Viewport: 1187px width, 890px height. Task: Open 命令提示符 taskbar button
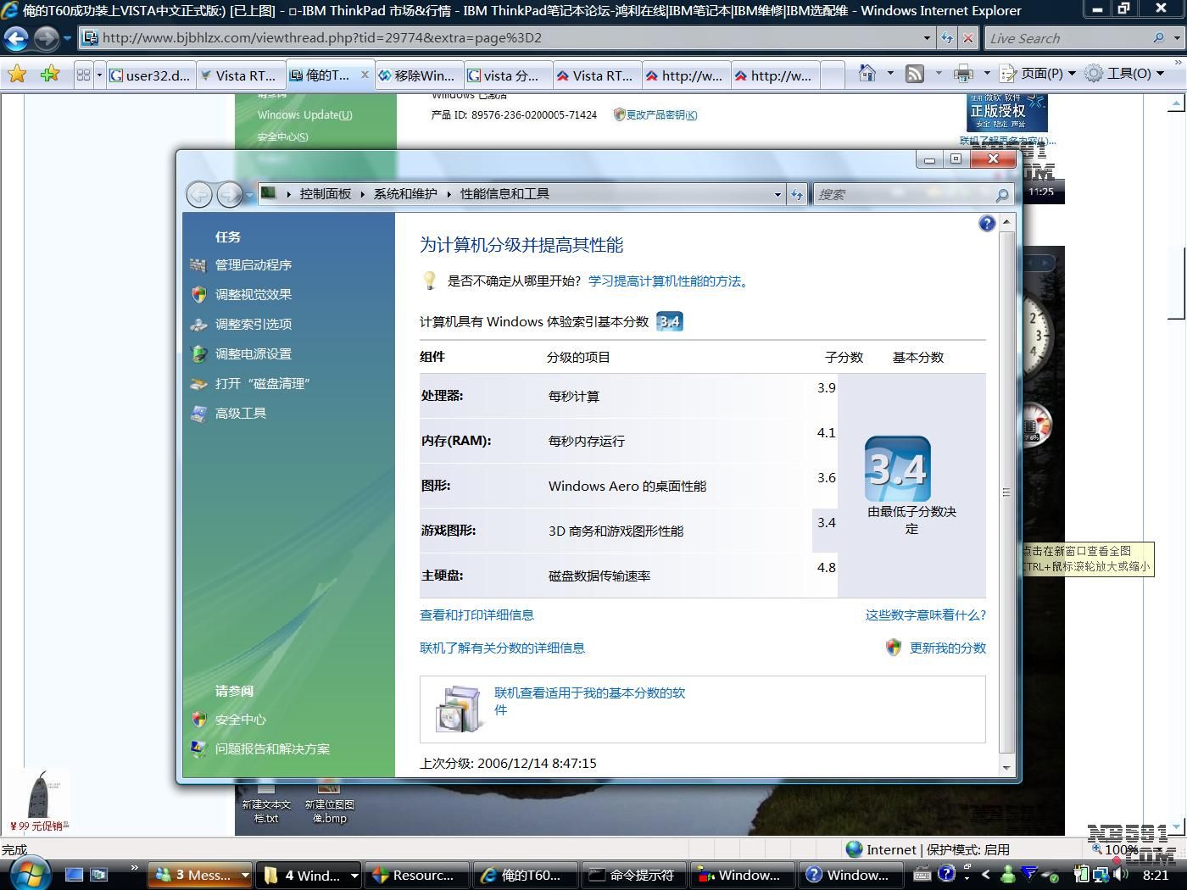pos(633,875)
